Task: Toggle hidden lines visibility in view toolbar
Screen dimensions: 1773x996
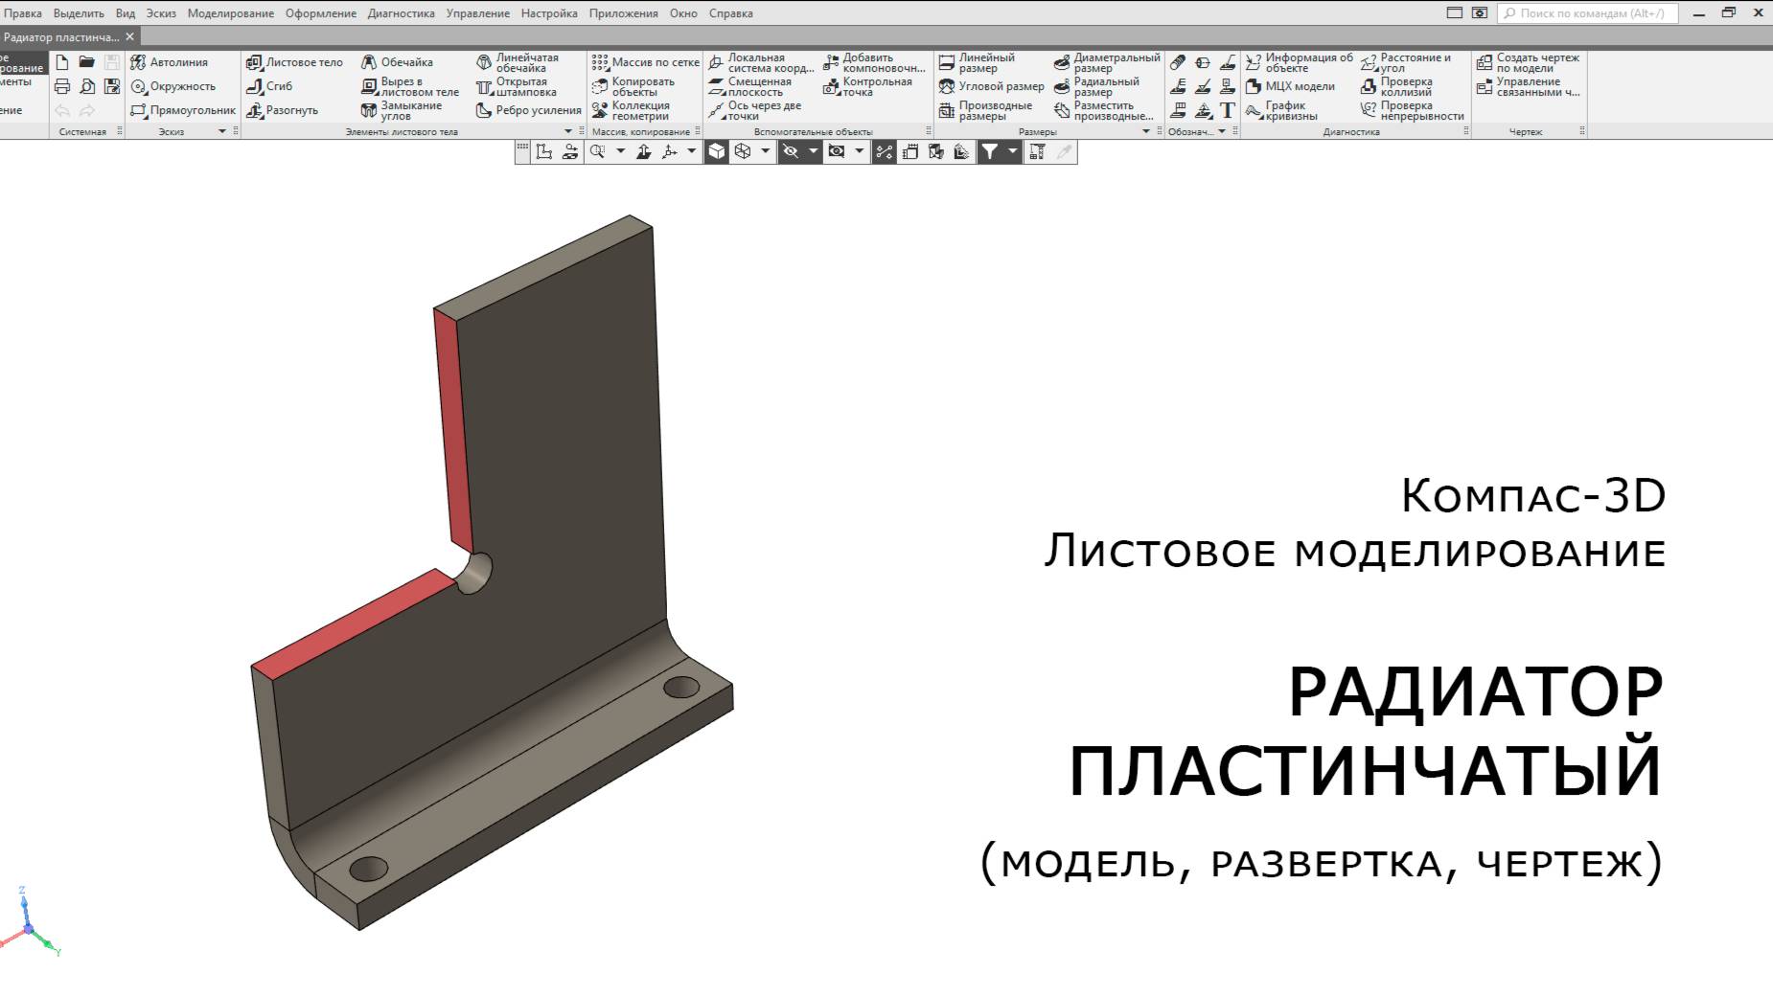Action: tap(793, 150)
